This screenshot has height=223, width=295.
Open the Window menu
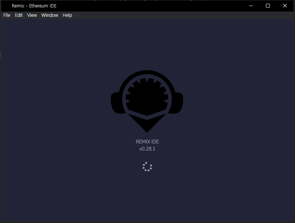(50, 15)
